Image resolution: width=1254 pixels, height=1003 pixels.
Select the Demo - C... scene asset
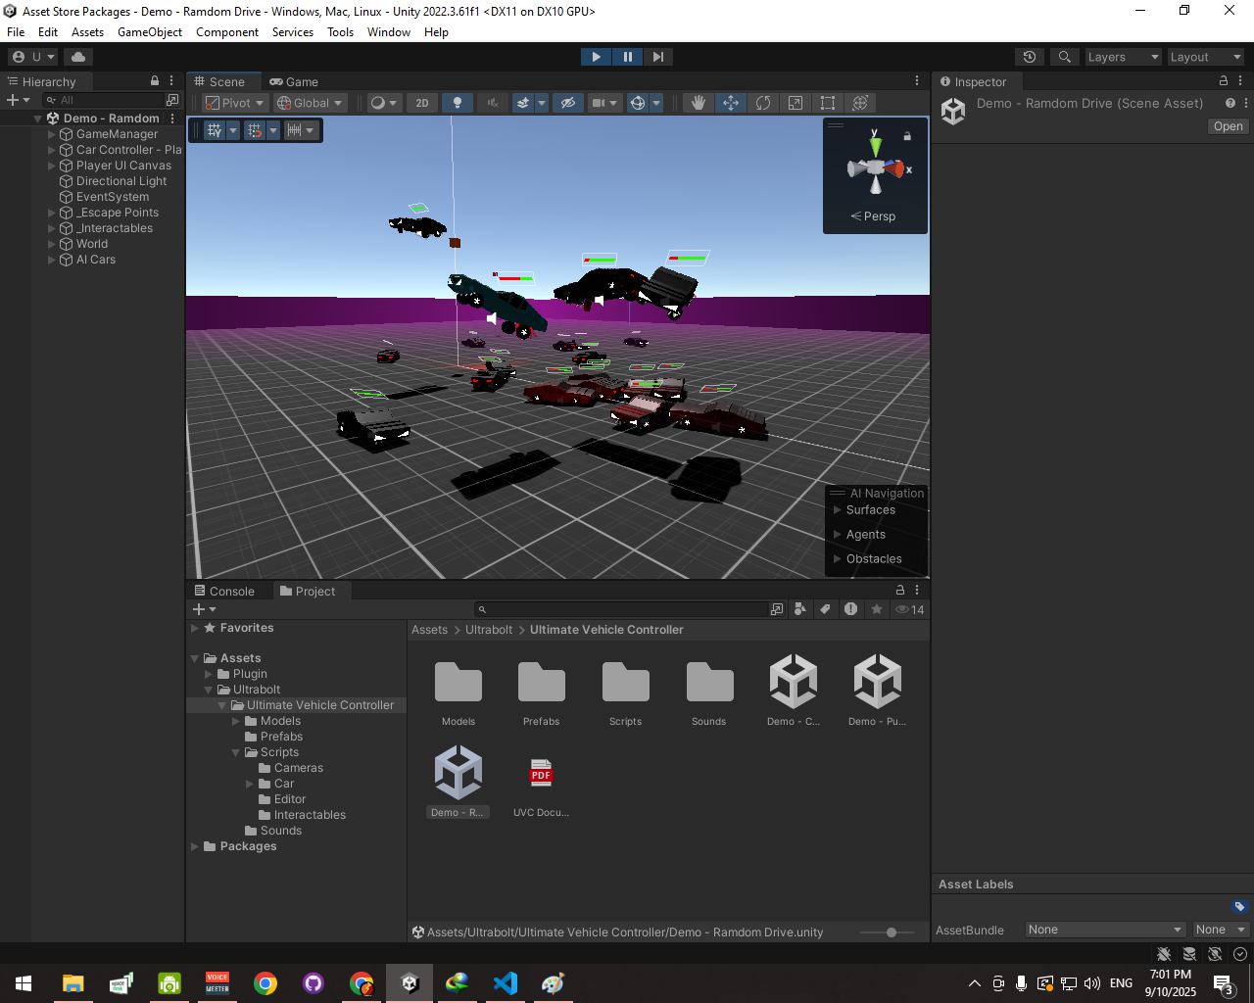[x=794, y=691]
